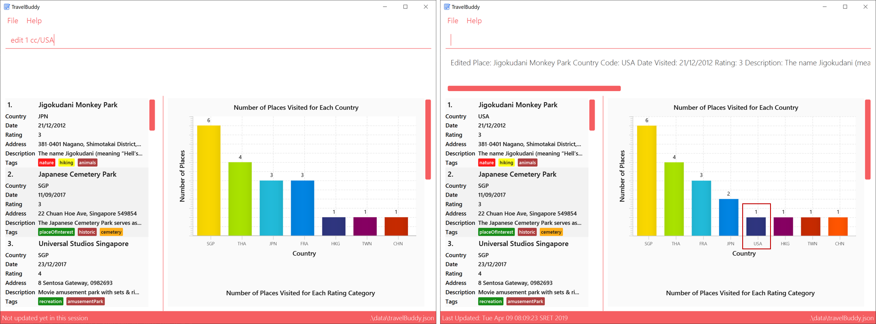Screen dimensions: 876x324
Task: Click 'cemetery' tag in right window
Action: coord(551,232)
